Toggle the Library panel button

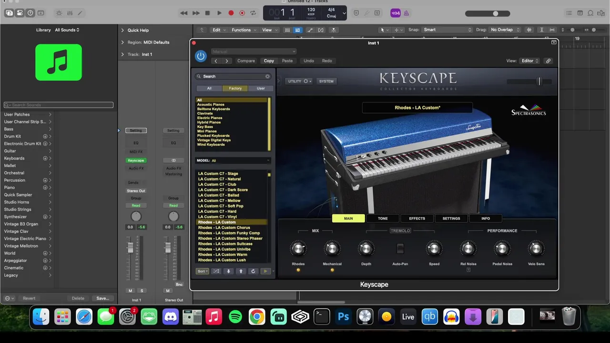coord(9,13)
